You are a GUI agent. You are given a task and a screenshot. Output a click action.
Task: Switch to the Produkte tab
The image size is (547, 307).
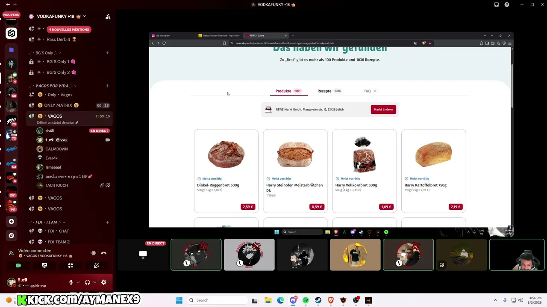(288, 91)
